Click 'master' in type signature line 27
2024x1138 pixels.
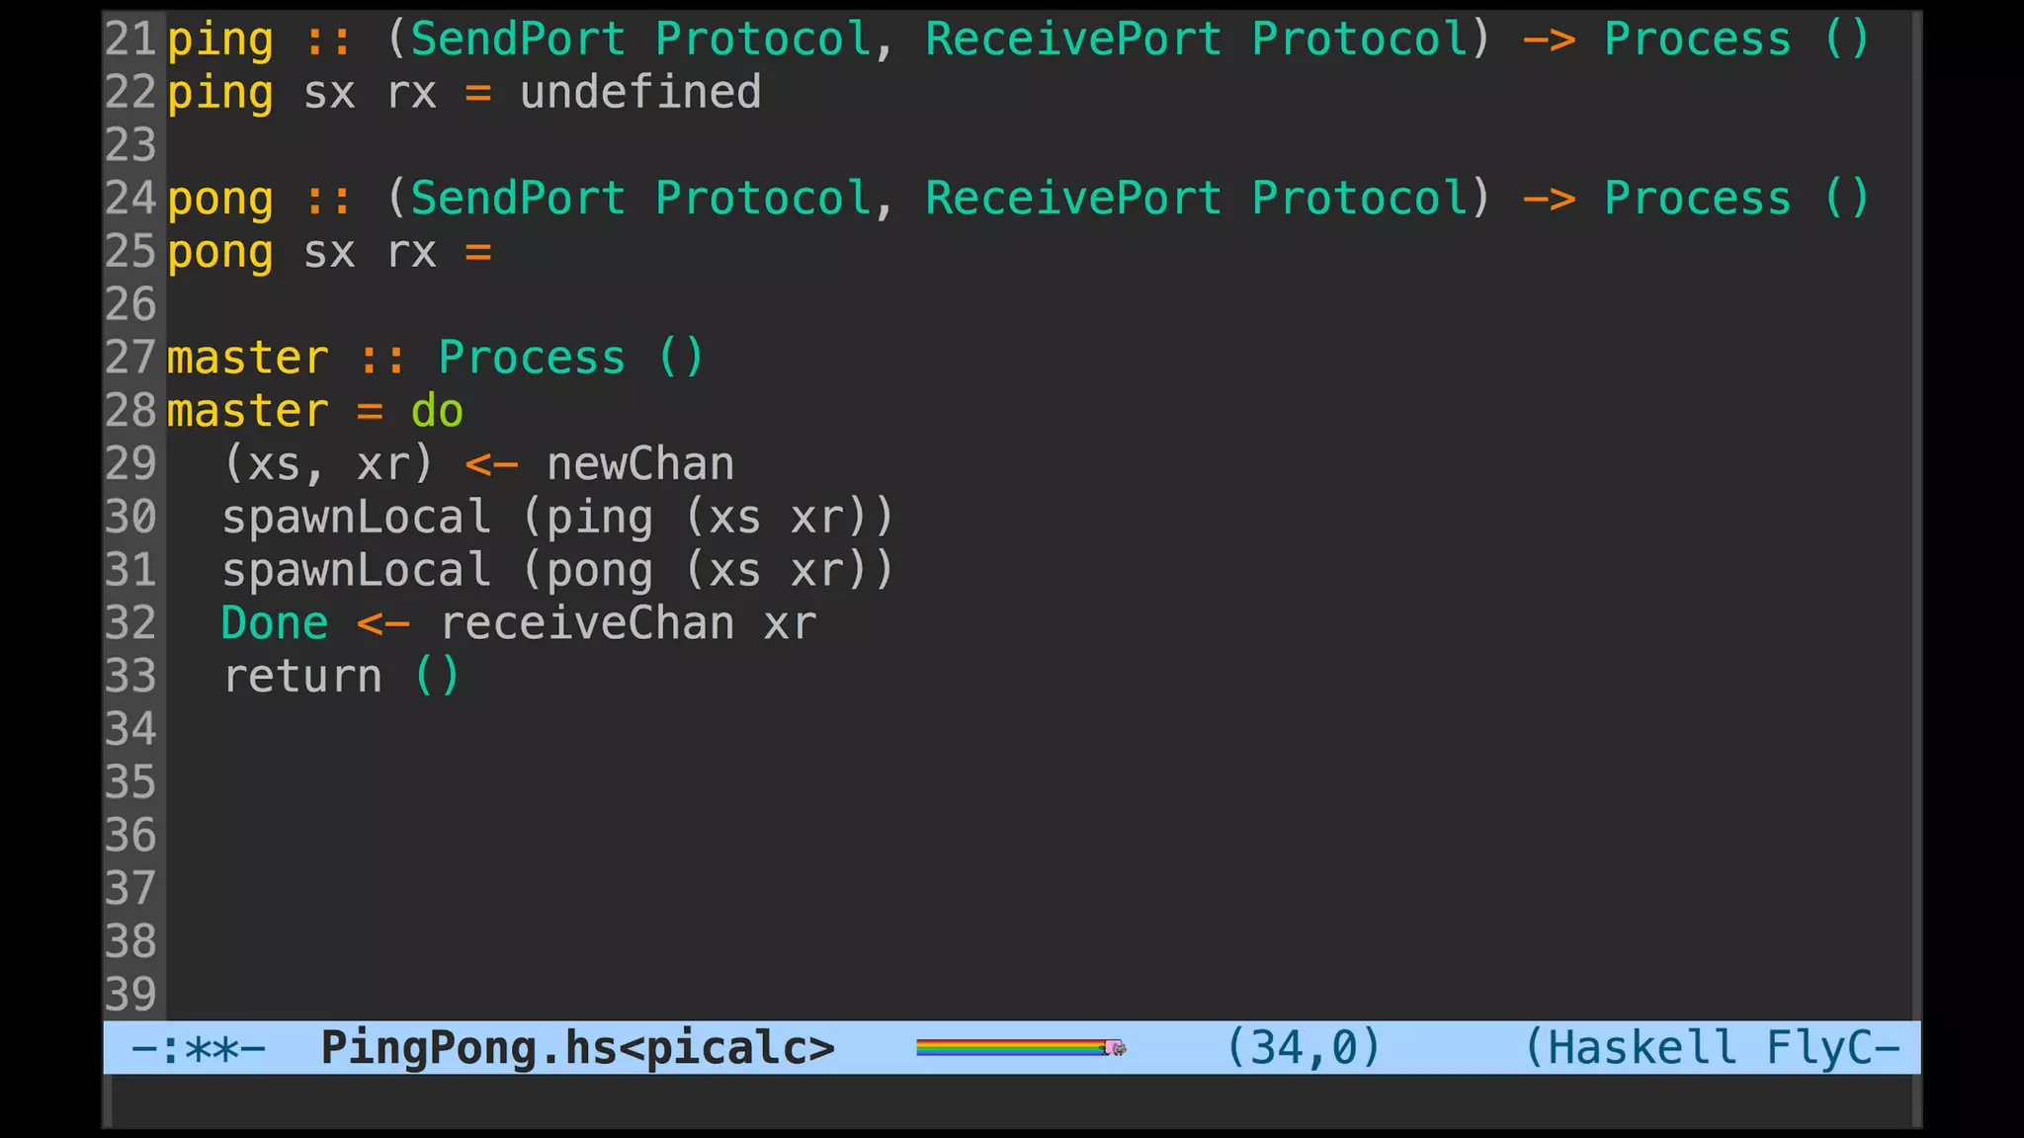247,358
